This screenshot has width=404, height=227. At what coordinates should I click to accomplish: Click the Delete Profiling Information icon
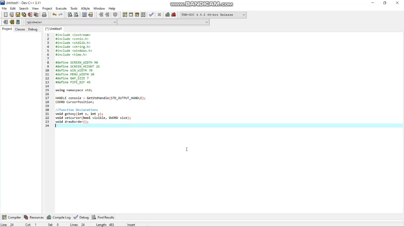tap(174, 15)
